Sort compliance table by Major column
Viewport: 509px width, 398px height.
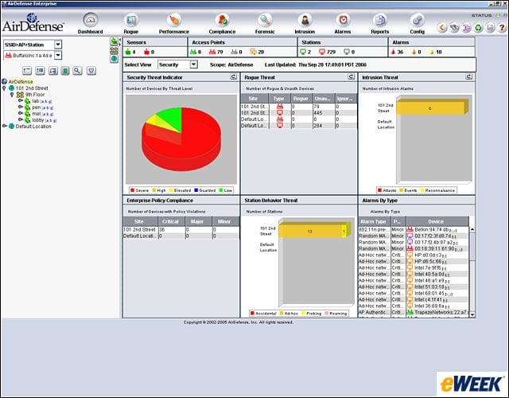pyautogui.click(x=198, y=221)
